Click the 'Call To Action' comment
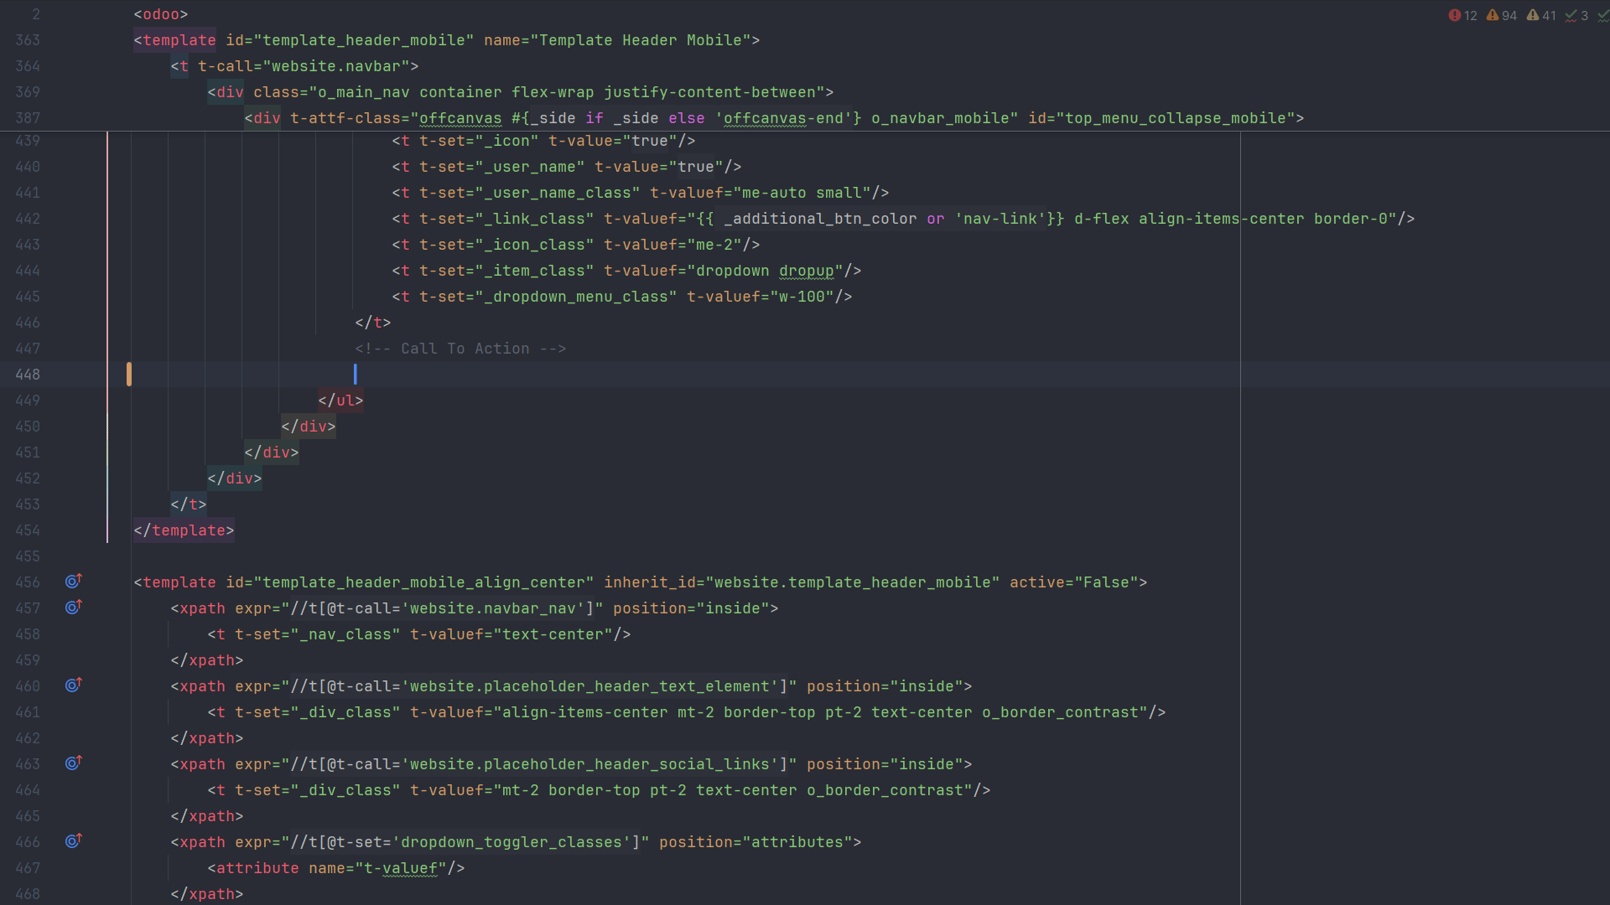The width and height of the screenshot is (1610, 905). click(460, 349)
